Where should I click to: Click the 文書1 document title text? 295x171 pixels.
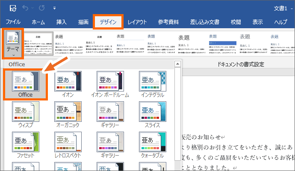coord(280,8)
